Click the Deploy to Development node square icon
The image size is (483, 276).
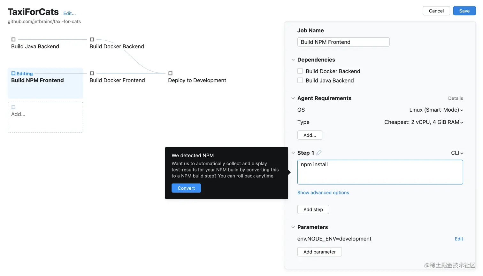[x=170, y=74]
